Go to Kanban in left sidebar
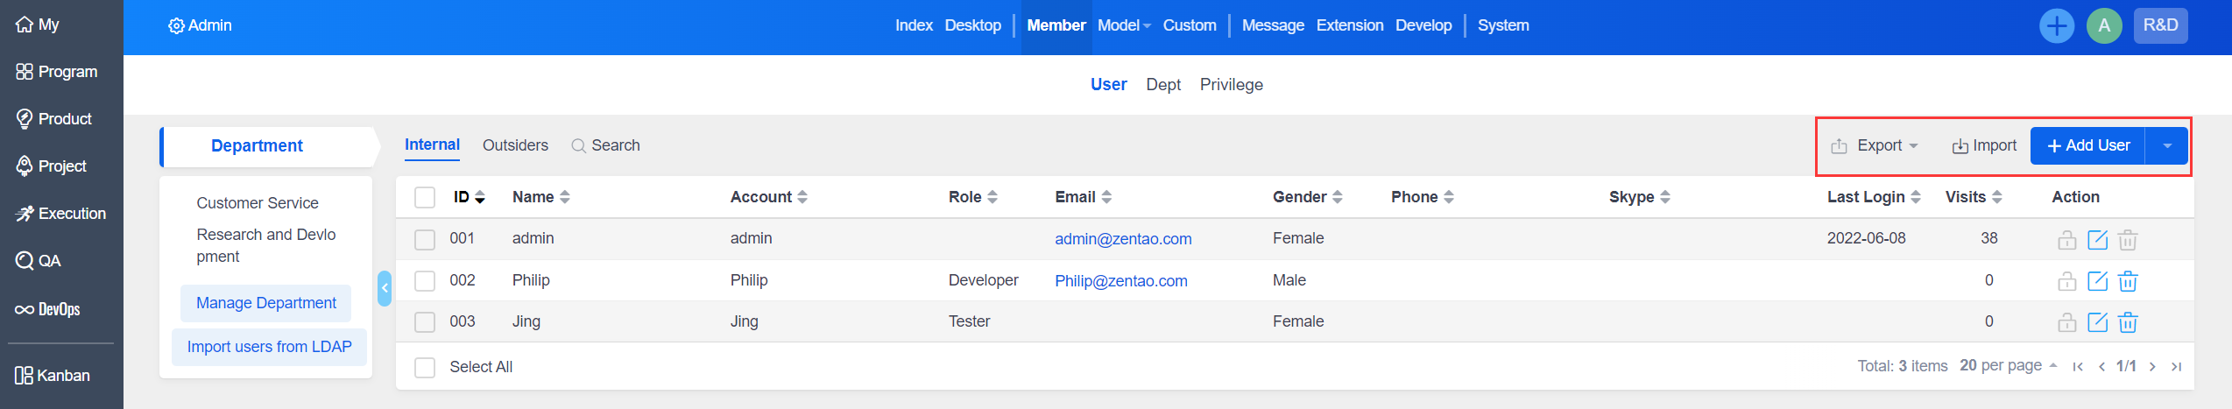2232x409 pixels. [53, 376]
